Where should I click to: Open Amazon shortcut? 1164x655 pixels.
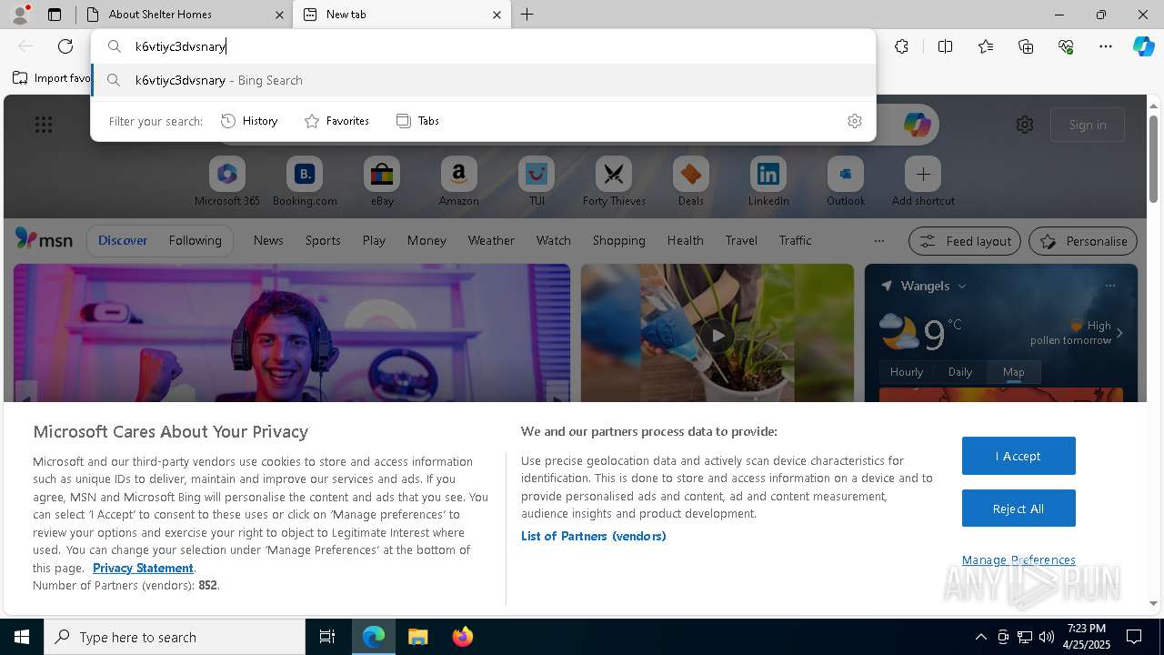pyautogui.click(x=458, y=181)
